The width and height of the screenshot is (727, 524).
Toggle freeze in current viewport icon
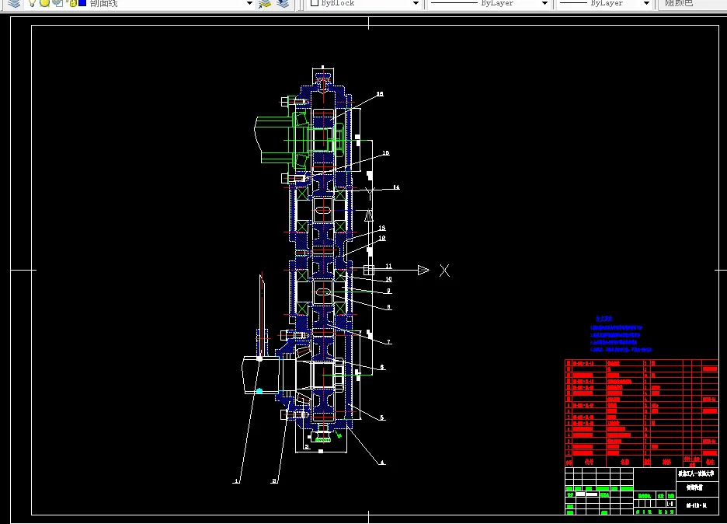[x=58, y=3]
